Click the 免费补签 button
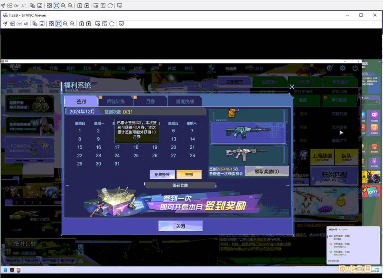Viewport: 383px width, 278px height. 162,174
